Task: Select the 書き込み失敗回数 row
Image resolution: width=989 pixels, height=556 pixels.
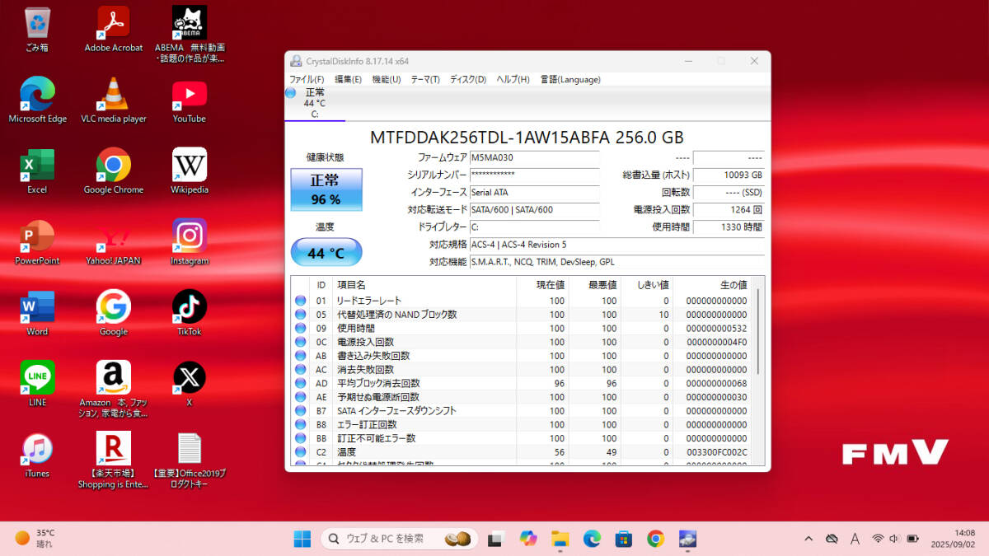Action: (x=522, y=356)
